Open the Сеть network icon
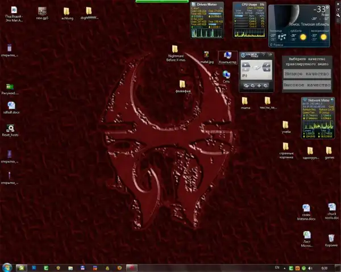Screen dimensions: 341x272 pyautogui.click(x=226, y=75)
